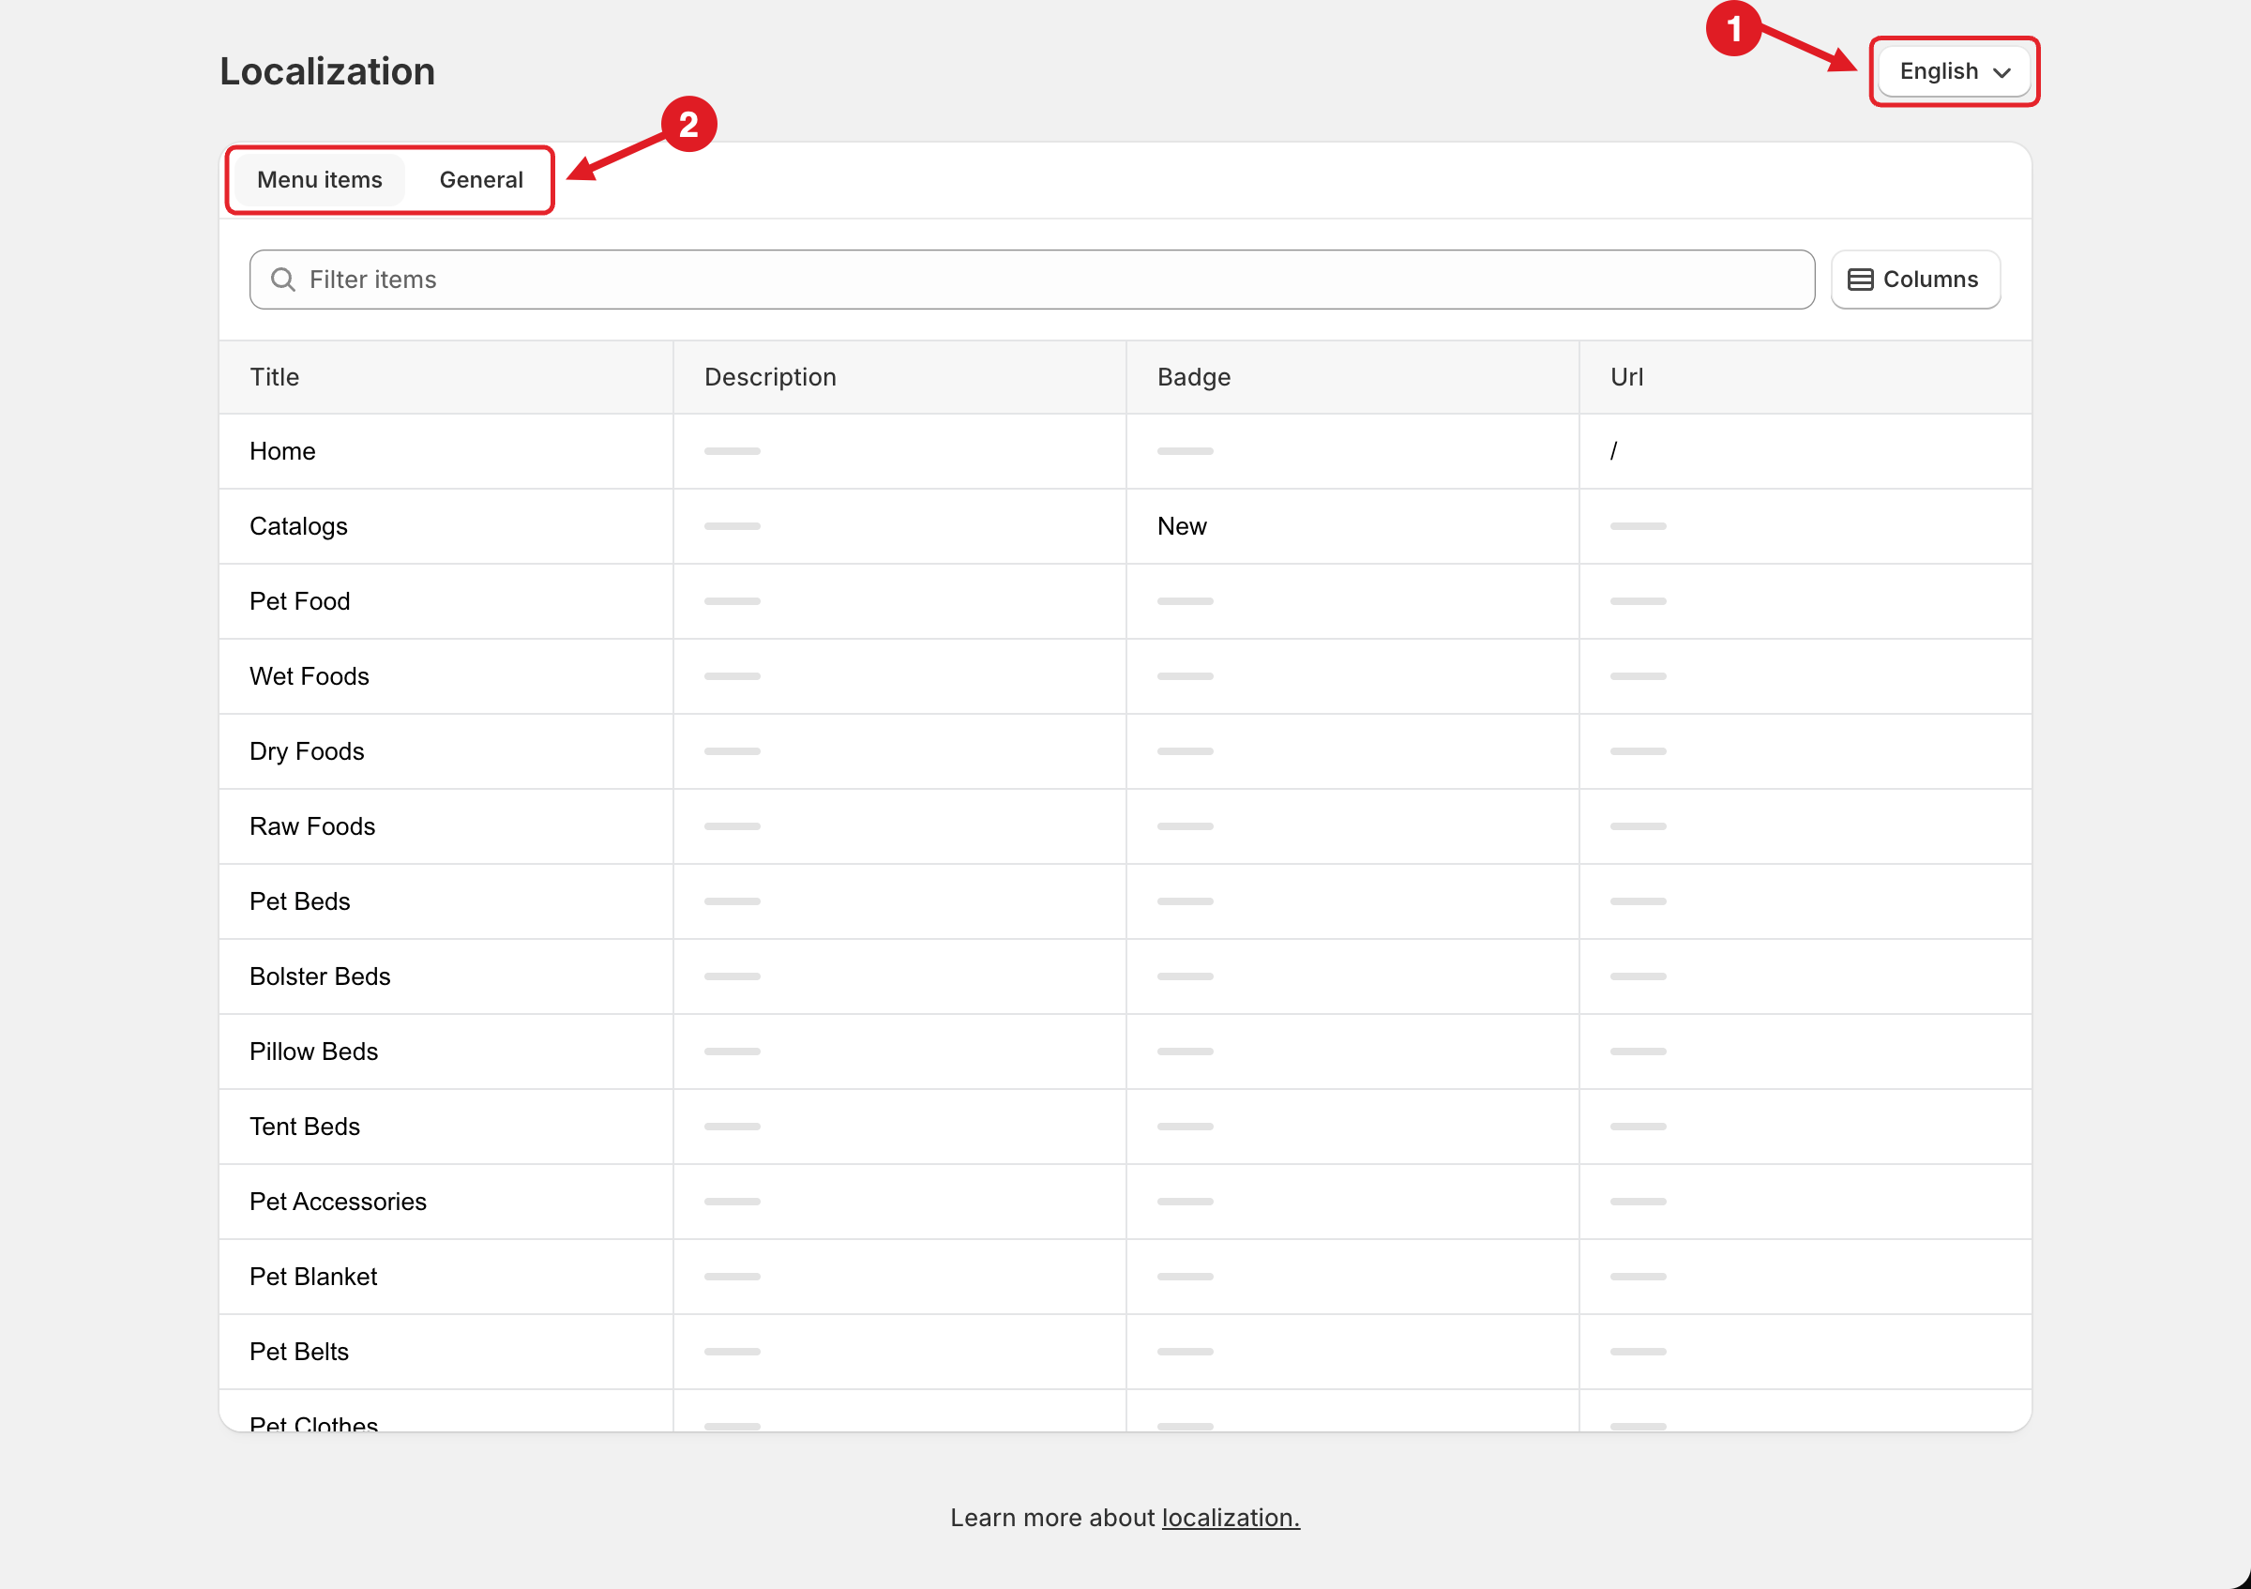
Task: Select the Tent Beds title cell
Action: point(446,1127)
